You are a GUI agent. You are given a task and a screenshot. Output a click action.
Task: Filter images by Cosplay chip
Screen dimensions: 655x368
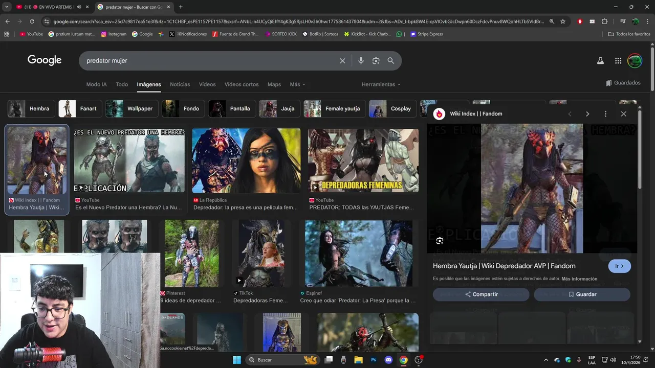(x=392, y=109)
